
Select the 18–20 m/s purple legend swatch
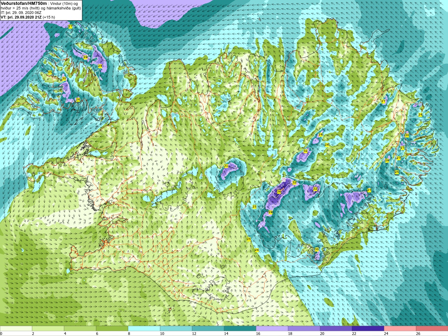(x=304, y=329)
